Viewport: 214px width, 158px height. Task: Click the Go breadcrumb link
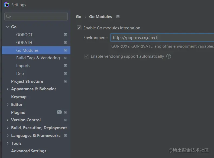(x=79, y=17)
